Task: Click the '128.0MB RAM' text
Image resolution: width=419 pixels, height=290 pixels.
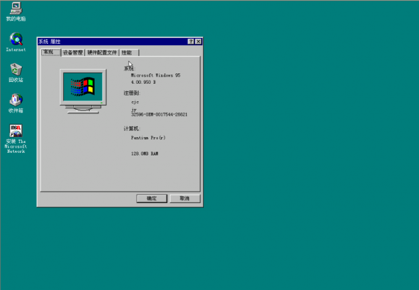Action: pos(144,153)
